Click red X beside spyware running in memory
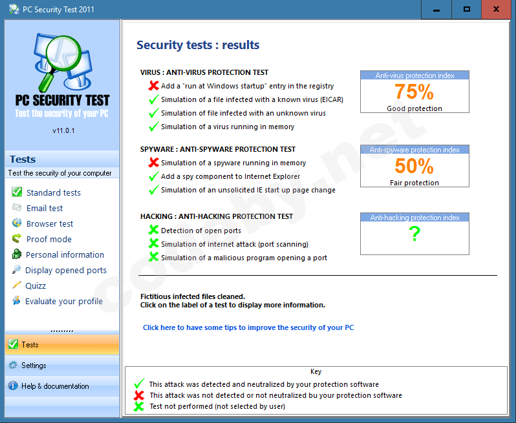The image size is (516, 423). (x=153, y=162)
